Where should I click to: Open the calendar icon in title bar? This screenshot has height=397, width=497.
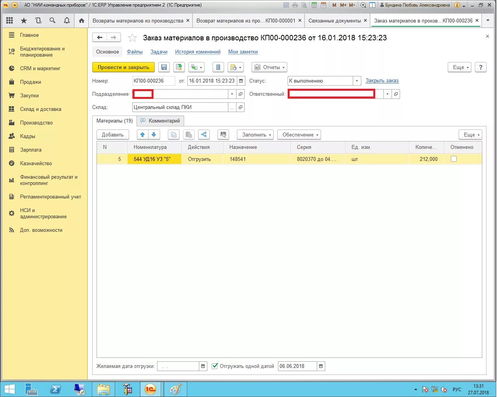tap(323, 5)
